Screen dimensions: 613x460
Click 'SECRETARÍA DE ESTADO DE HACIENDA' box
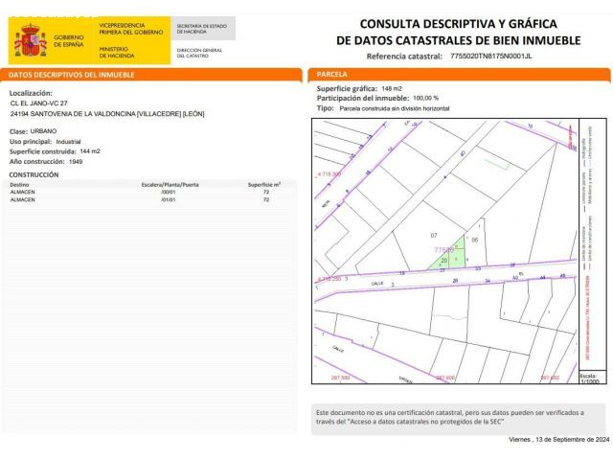click(203, 29)
